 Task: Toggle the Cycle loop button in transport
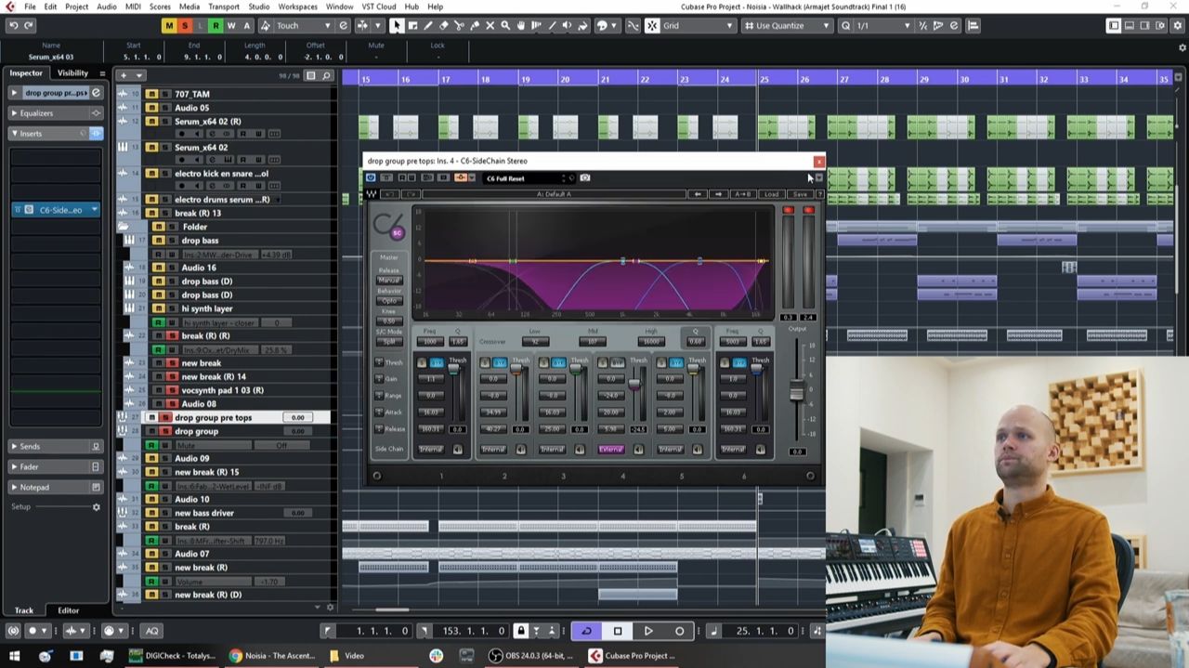click(586, 631)
